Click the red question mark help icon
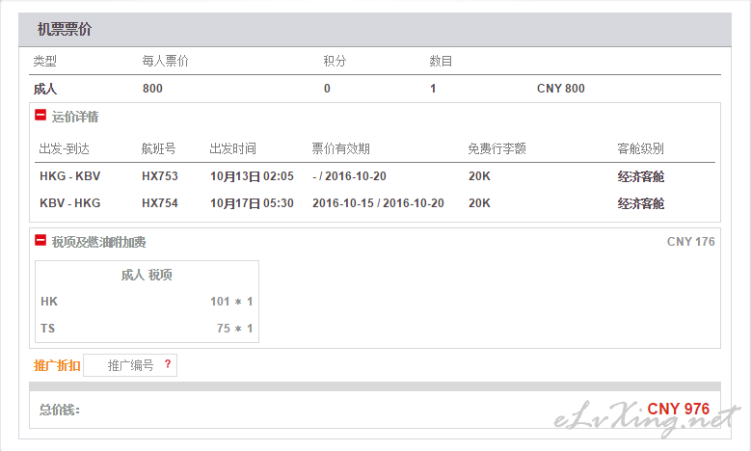The image size is (751, 451). click(167, 364)
